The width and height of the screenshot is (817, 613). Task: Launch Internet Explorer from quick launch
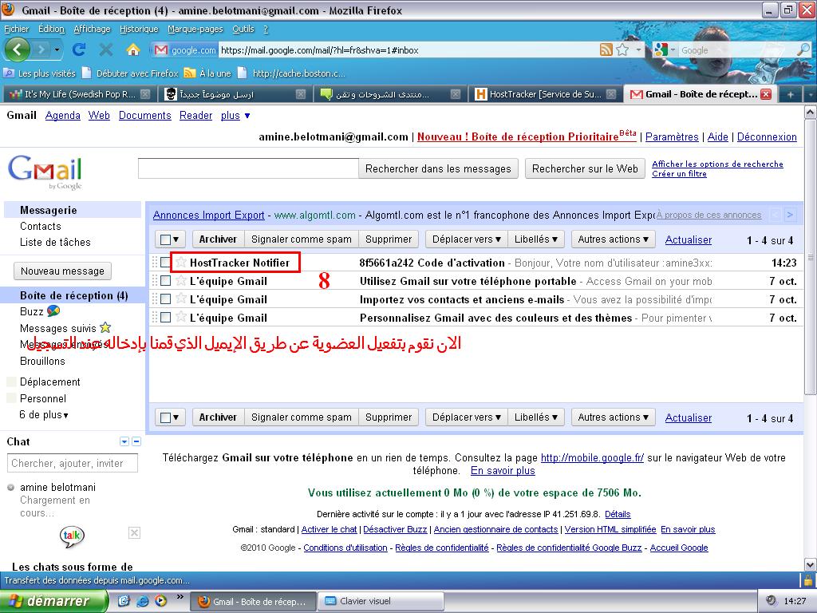(x=142, y=601)
